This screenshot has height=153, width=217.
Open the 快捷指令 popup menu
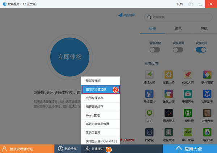95,149
